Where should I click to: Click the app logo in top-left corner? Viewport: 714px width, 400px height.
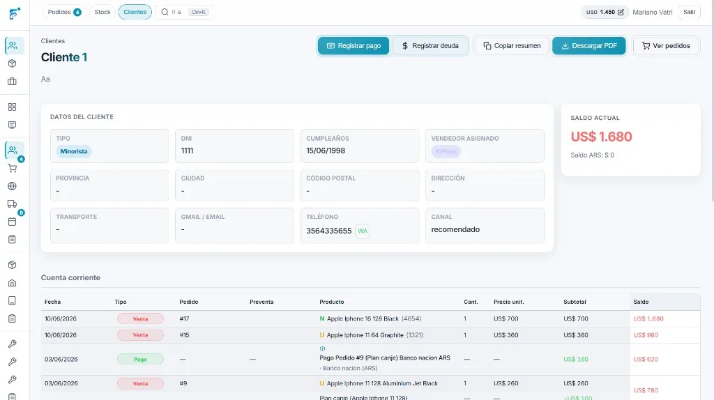pyautogui.click(x=14, y=13)
